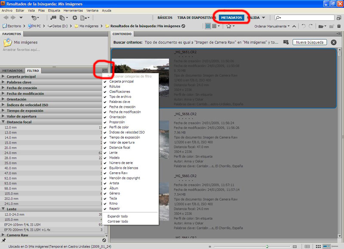Expand Orientación filter section
This screenshot has width=344, height=249.
click(x=3, y=99)
